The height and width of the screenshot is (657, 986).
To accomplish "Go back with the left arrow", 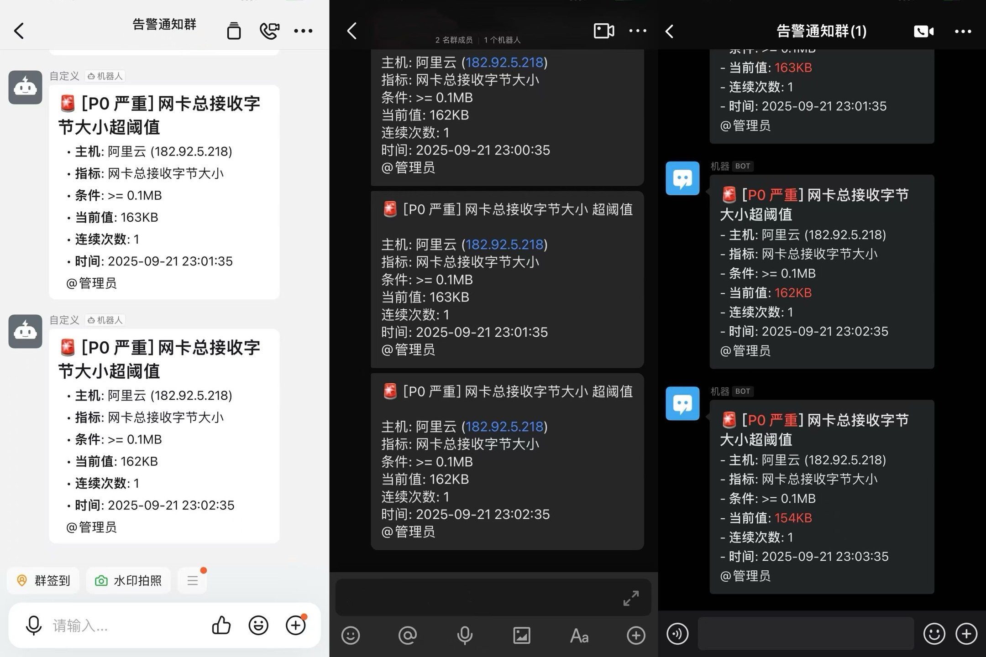I will 18,31.
